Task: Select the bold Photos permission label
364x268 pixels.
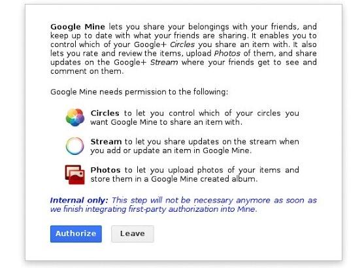Action: [x=105, y=170]
